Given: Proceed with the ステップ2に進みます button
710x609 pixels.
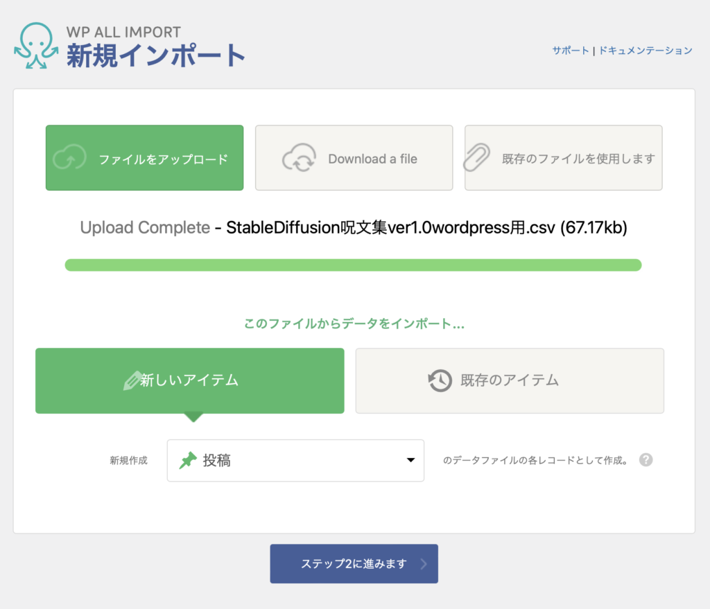Looking at the screenshot, I should [354, 563].
